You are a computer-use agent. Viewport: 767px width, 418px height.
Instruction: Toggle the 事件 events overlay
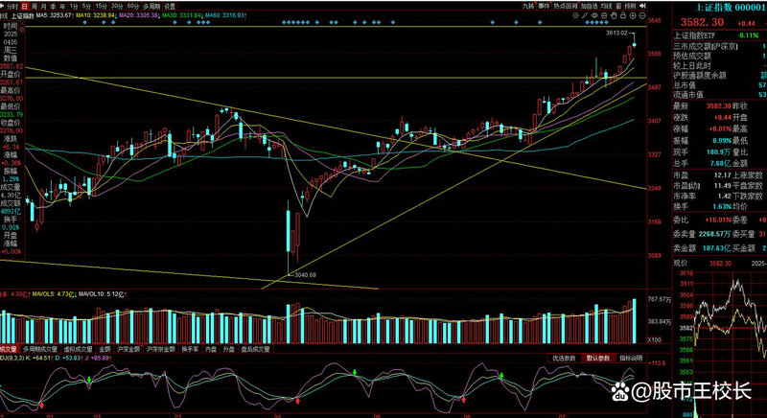(x=544, y=6)
